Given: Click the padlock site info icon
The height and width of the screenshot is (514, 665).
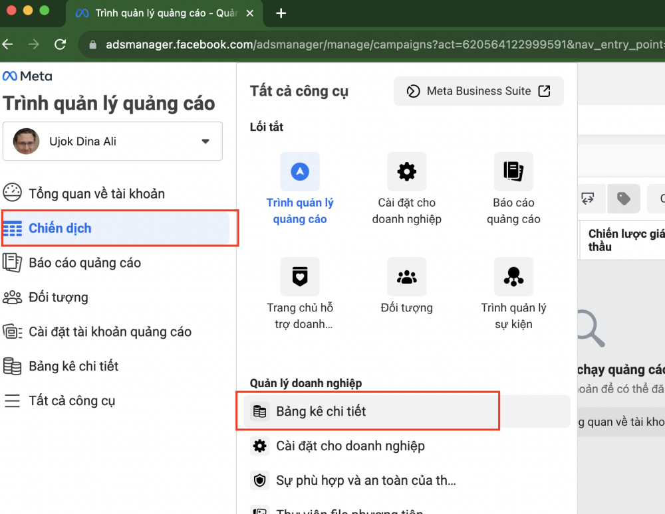Looking at the screenshot, I should tap(93, 44).
